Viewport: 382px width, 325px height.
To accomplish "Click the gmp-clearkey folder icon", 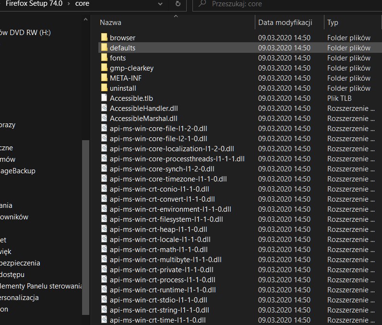I will (104, 68).
